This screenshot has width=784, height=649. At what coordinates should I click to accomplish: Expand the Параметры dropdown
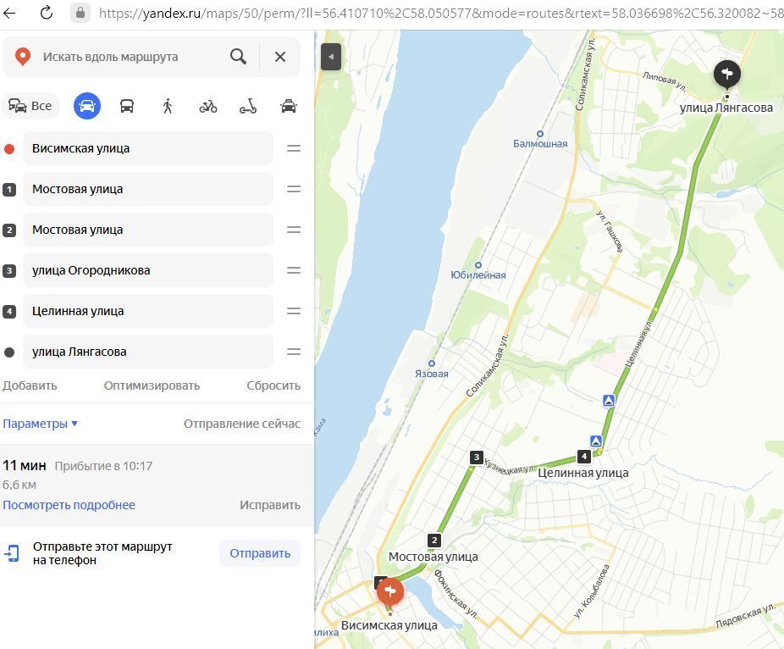tap(40, 424)
